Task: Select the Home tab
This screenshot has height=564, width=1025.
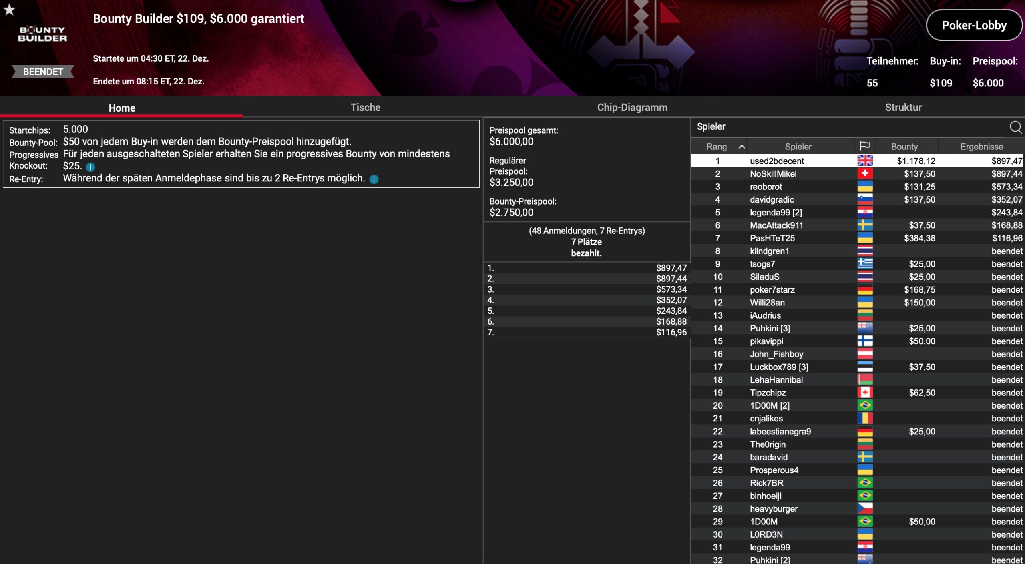Action: [x=122, y=108]
